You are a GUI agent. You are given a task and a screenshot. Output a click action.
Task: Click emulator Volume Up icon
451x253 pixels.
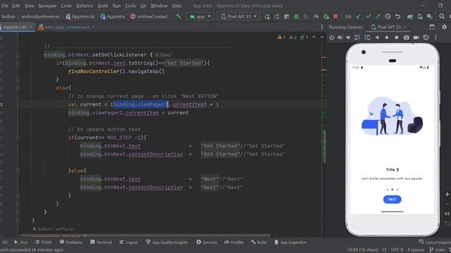point(340,37)
